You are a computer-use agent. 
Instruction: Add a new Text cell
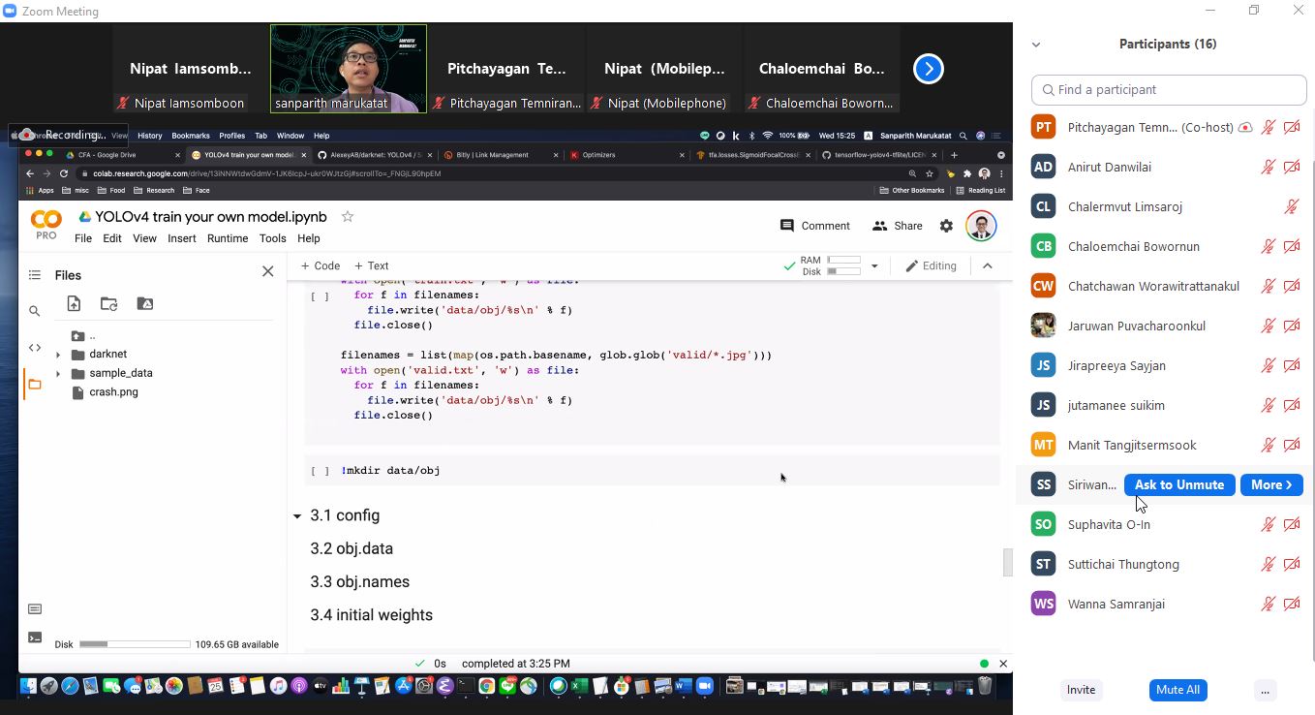371,265
